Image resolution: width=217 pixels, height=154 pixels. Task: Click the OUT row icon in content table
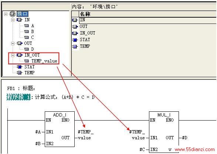pos(75,26)
